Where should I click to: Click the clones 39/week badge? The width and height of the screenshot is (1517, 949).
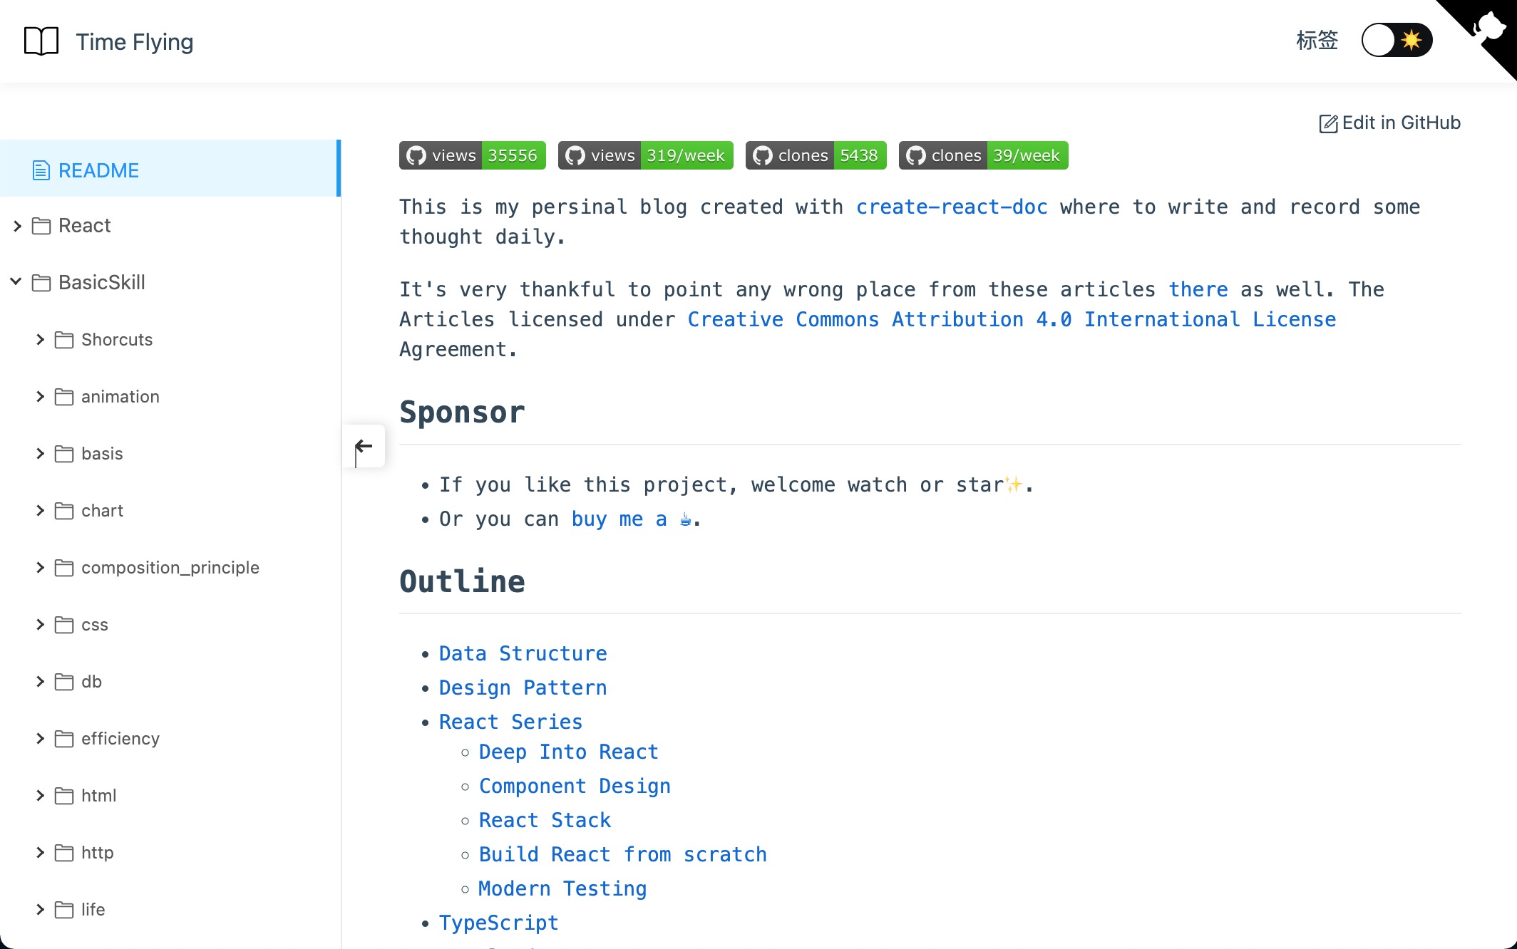click(x=983, y=155)
